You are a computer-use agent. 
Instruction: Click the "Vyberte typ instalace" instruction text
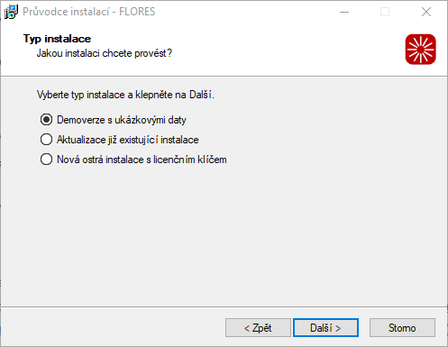click(x=125, y=95)
